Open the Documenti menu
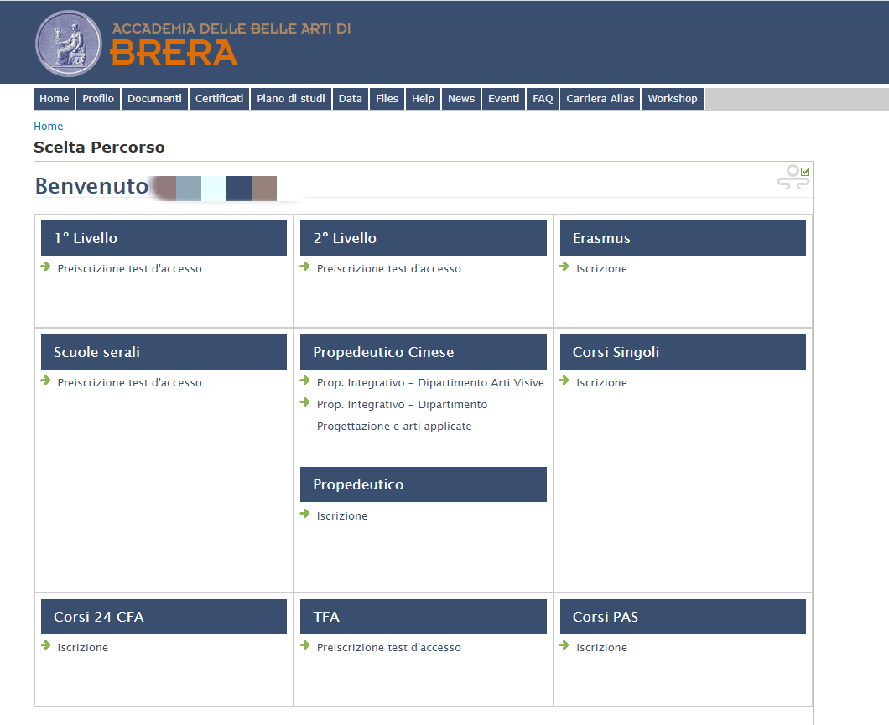 tap(154, 99)
